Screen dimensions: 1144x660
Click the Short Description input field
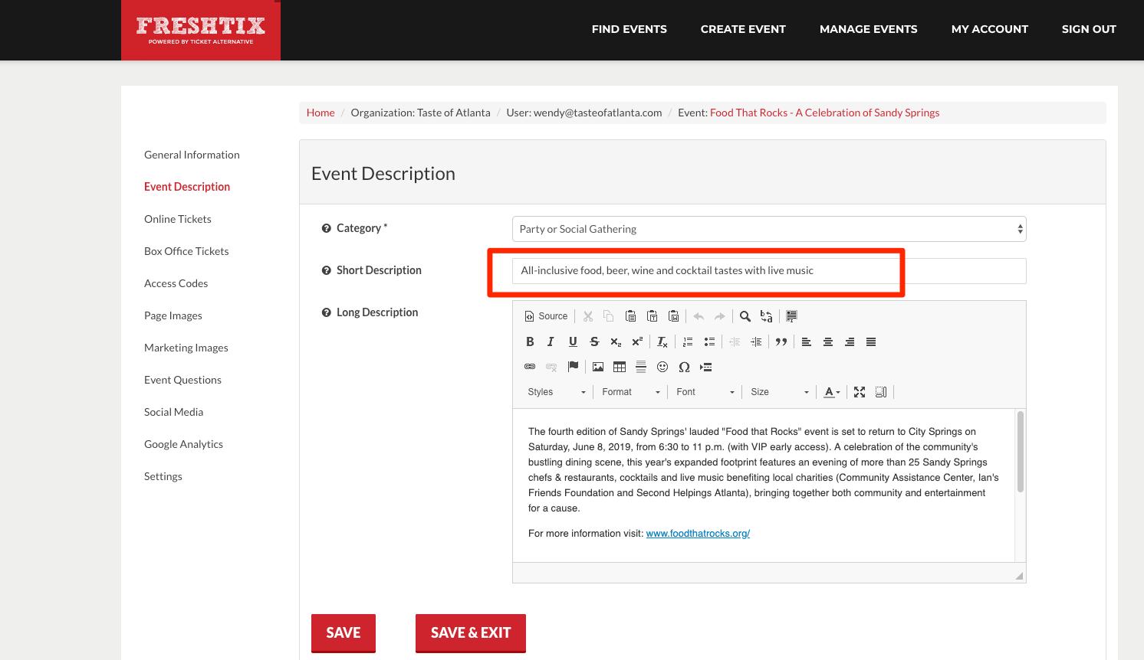click(769, 271)
